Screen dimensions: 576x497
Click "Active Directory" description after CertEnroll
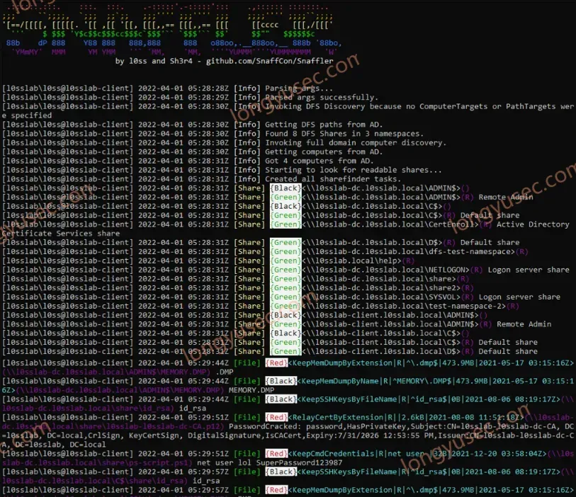(x=533, y=224)
